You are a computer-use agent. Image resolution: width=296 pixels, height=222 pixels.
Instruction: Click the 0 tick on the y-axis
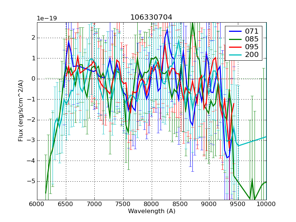33,79
